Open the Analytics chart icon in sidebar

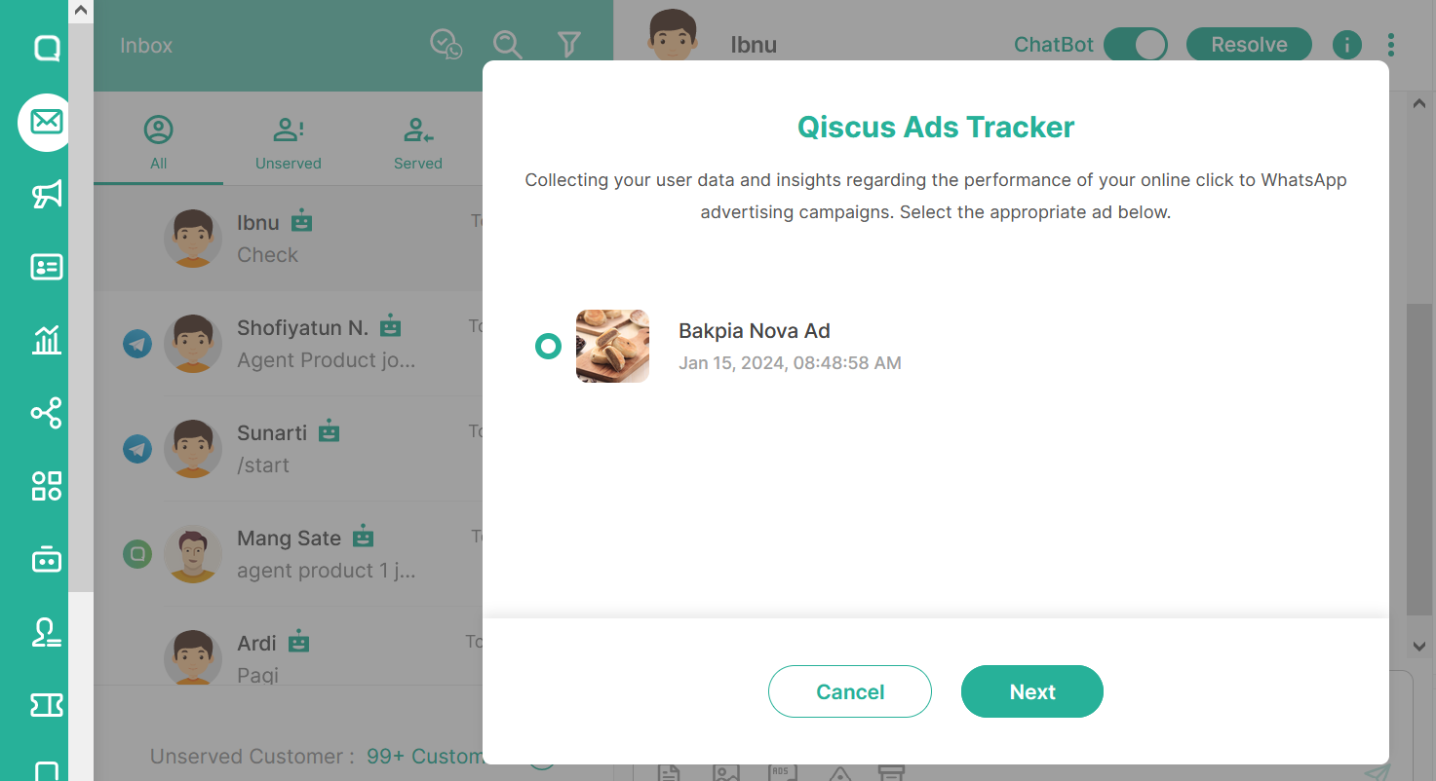[x=47, y=340]
